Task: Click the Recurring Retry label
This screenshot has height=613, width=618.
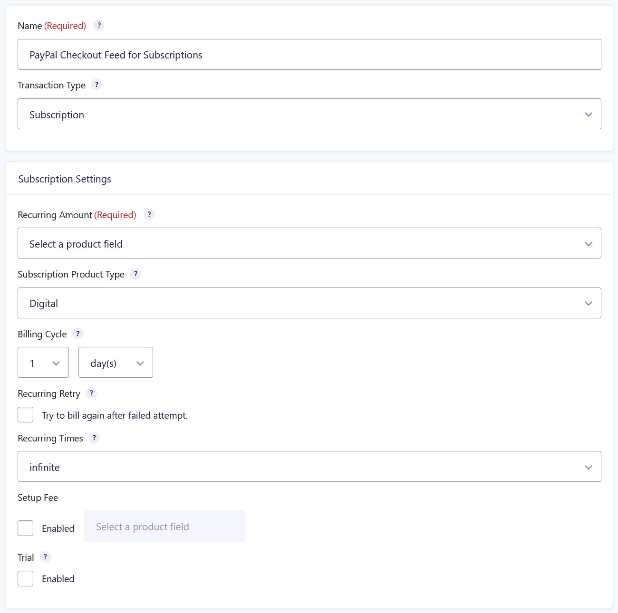Action: (49, 393)
